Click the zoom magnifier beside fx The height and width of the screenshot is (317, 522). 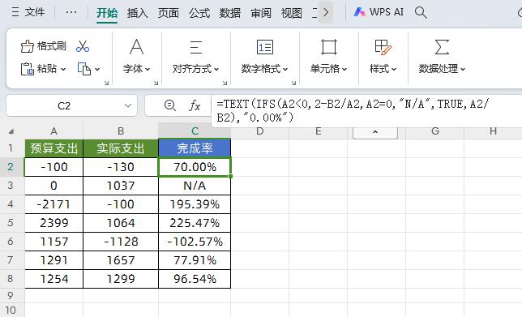170,105
